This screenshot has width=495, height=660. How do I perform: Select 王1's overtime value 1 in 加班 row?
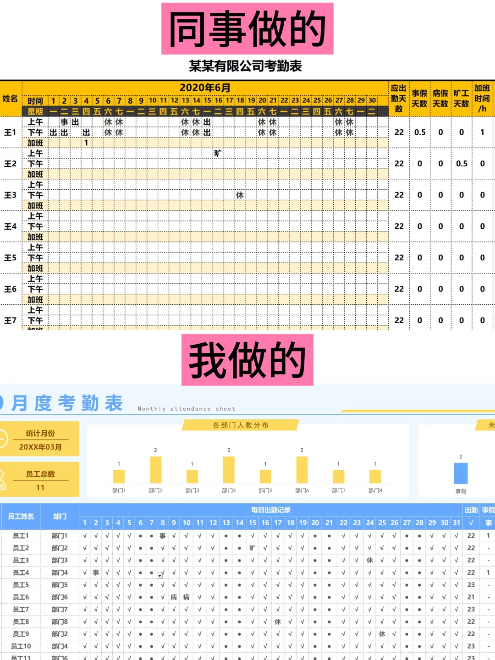(x=85, y=143)
